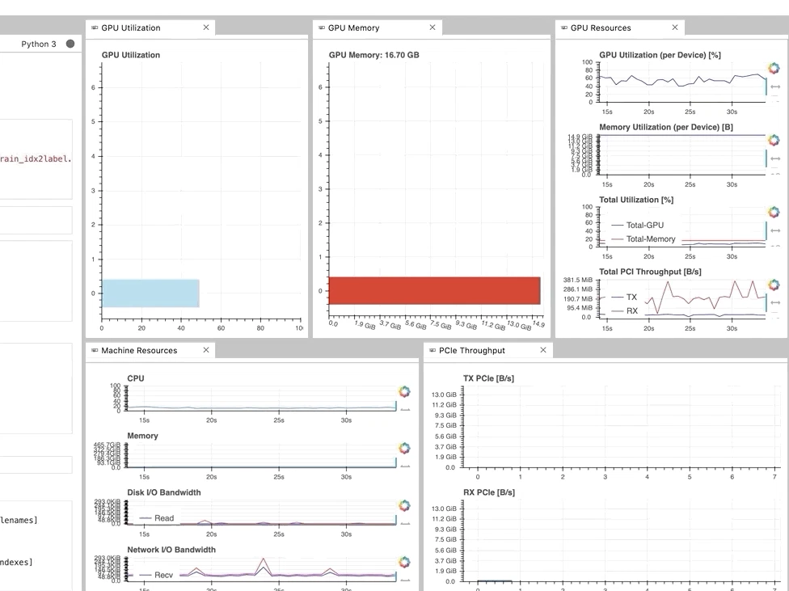The height and width of the screenshot is (591, 789).
Task: Toggle pan tool on Memory Utilization per Device chart
Action: pos(775,158)
